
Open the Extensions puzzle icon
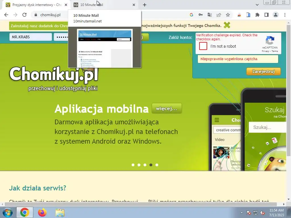[x=257, y=15]
